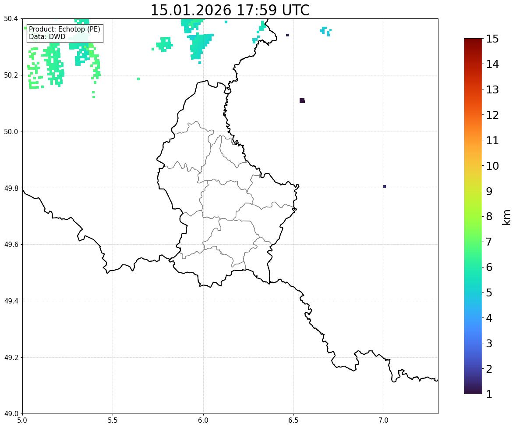Click latitude axis label '49.4'

coord(11,301)
